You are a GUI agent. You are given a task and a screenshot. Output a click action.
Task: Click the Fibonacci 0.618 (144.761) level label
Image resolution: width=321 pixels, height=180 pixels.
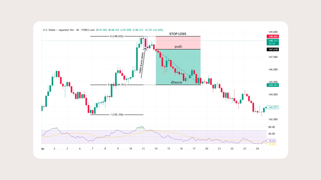click(x=117, y=85)
